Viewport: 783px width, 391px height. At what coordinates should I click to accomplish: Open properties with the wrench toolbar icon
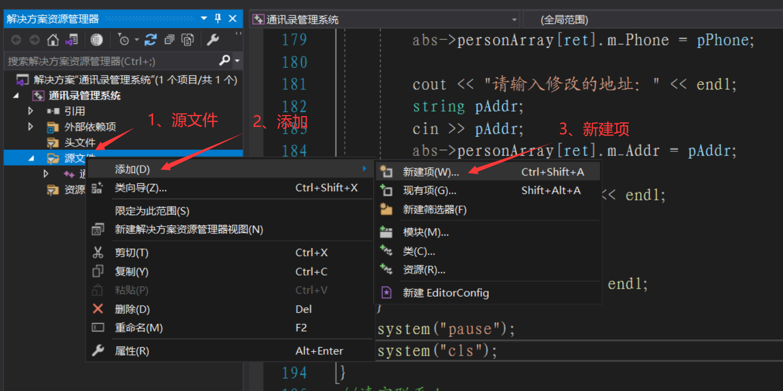pyautogui.click(x=212, y=40)
